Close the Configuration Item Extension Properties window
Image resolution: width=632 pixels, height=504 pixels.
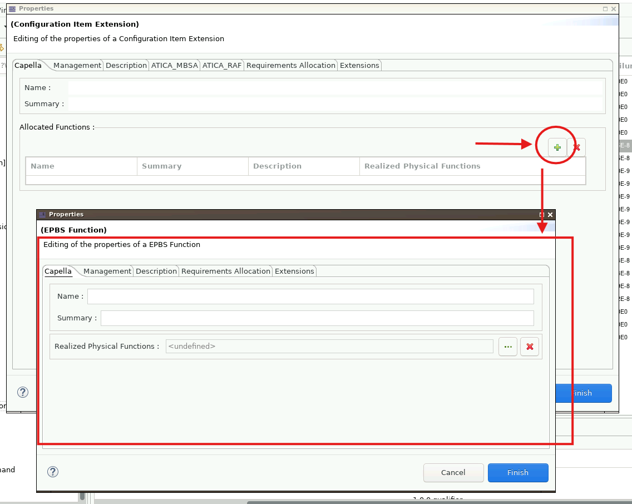click(614, 9)
